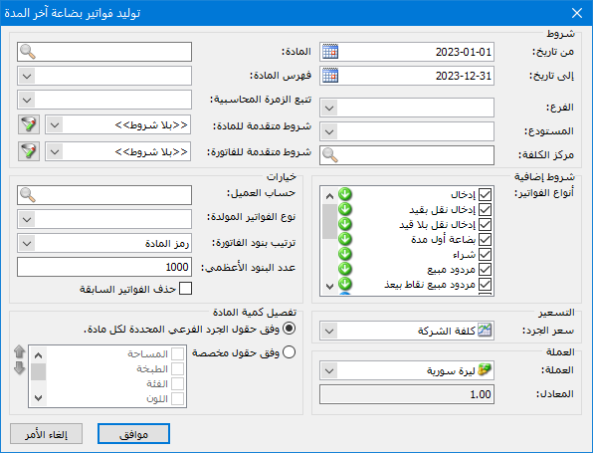Open العملة dropdown showing ليرة سورية
The image size is (593, 453).
click(329, 371)
